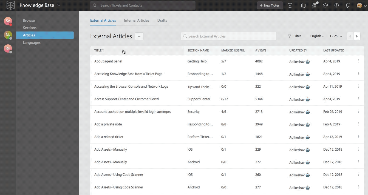Go to Sections in the sidebar
368x195 pixels.
[30, 28]
